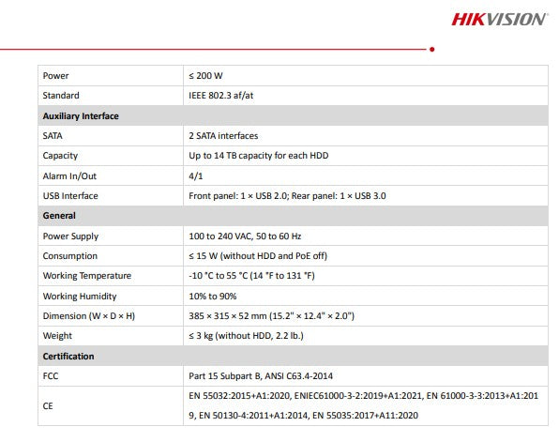Click the 'USB Interface' label
559x442 pixels.
pyautogui.click(x=70, y=196)
